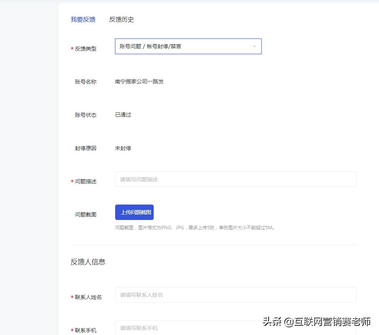Expand the 账号问题 / 帐号封停/禁言 combo box
Image resolution: width=379 pixels, height=335 pixels.
188,46
